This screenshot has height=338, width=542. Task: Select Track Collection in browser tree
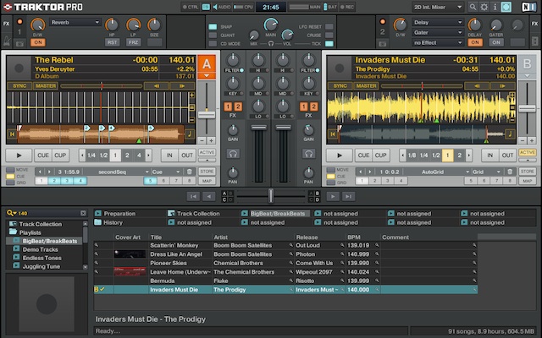[x=40, y=224]
